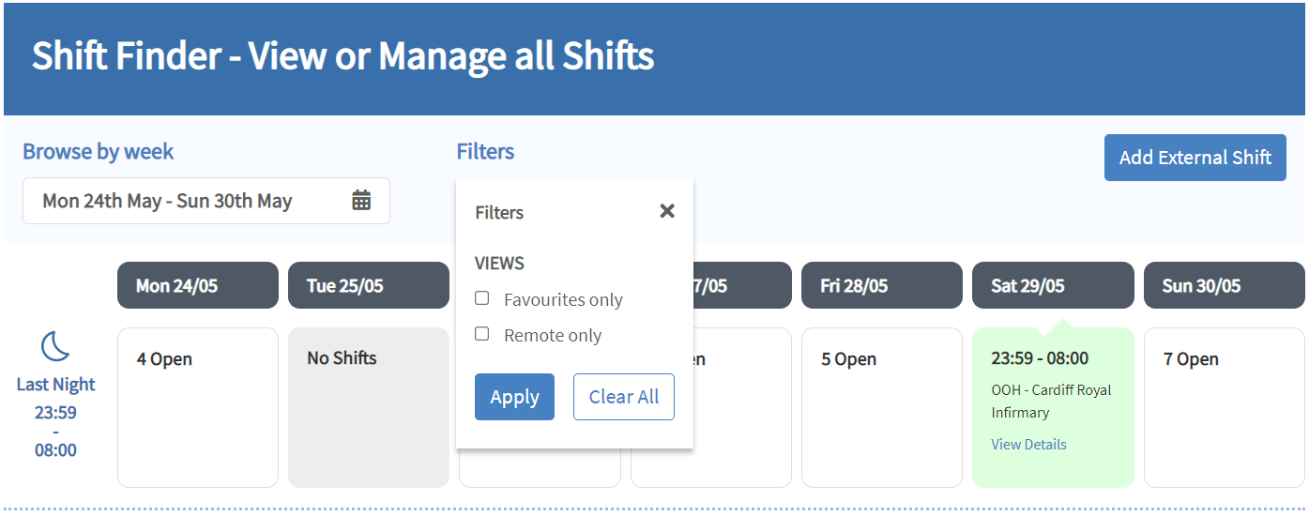
Task: Select the Tue 25/05 day header
Action: click(368, 285)
